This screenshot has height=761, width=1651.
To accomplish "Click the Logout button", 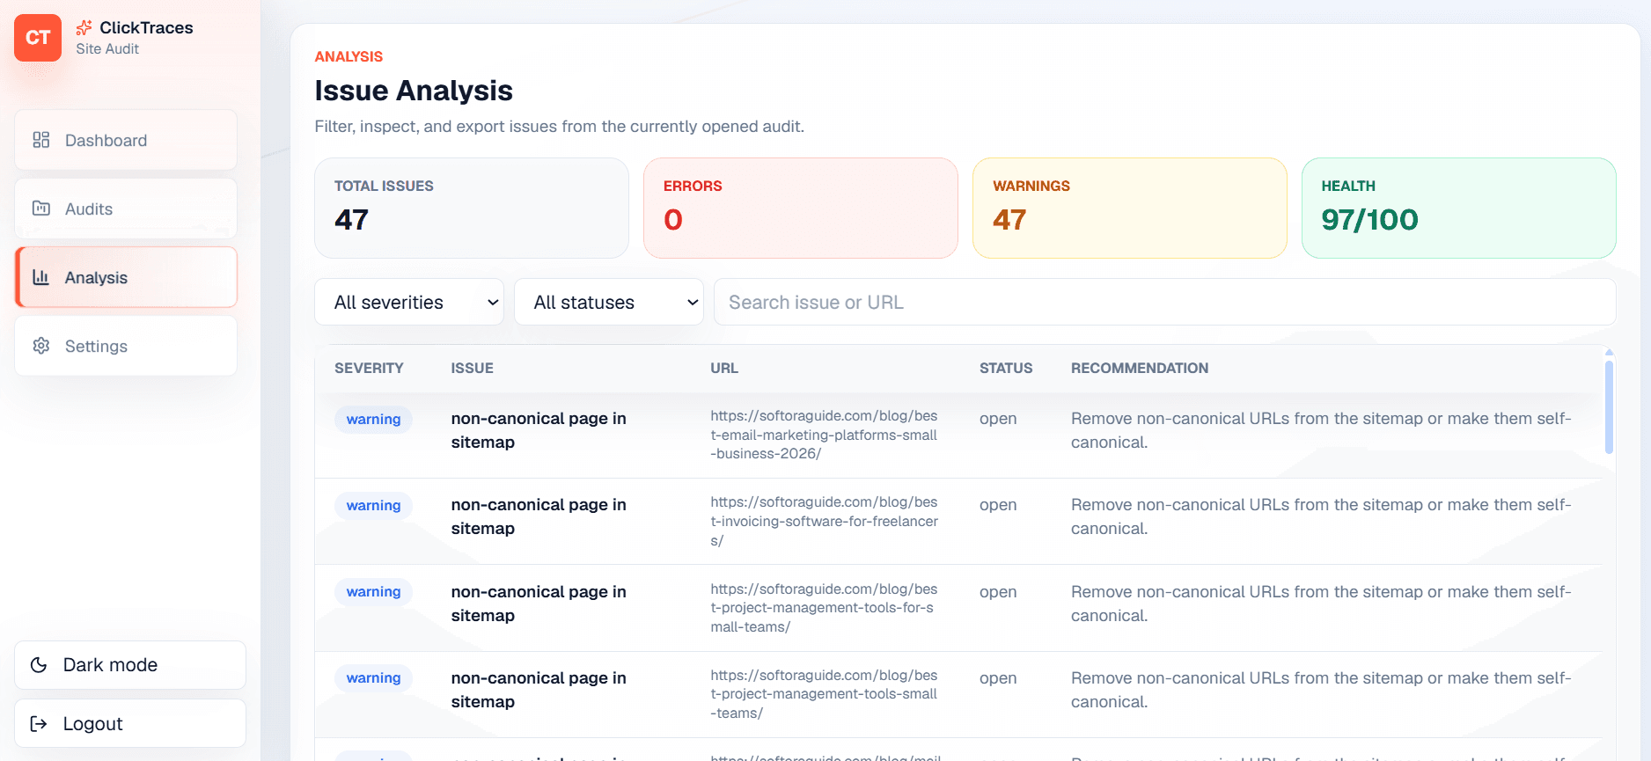I will click(130, 724).
